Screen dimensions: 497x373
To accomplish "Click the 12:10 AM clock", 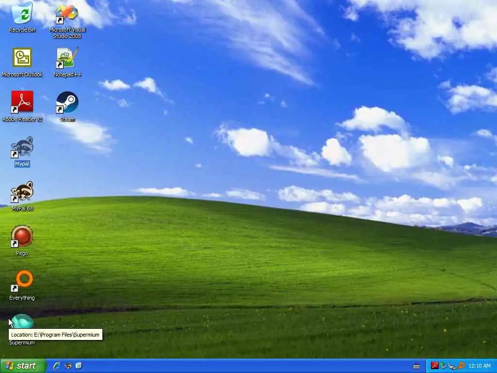I will click(x=479, y=366).
